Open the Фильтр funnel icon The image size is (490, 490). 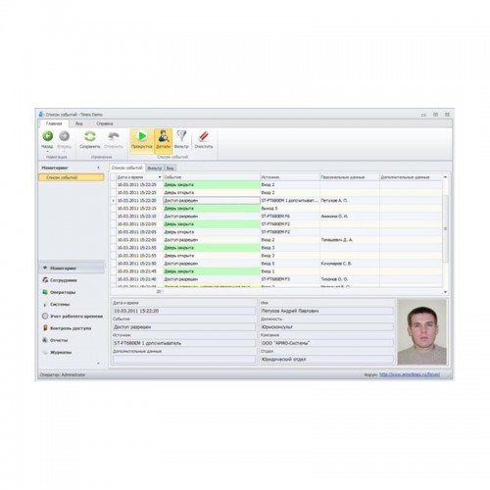(181, 136)
